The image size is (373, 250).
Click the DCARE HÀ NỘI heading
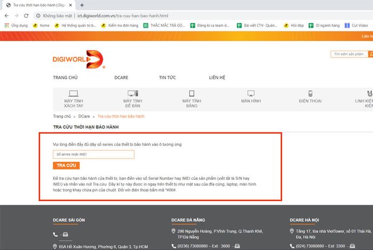304,220
